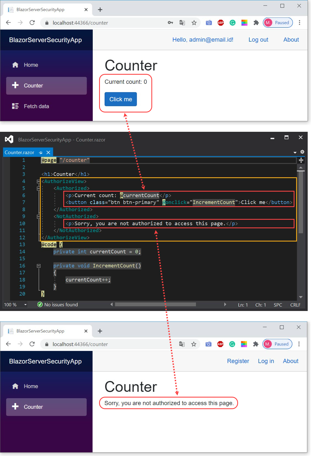Open extensions puzzle icon in top browser
Viewport: 311px width, 456px height.
[x=256, y=23]
